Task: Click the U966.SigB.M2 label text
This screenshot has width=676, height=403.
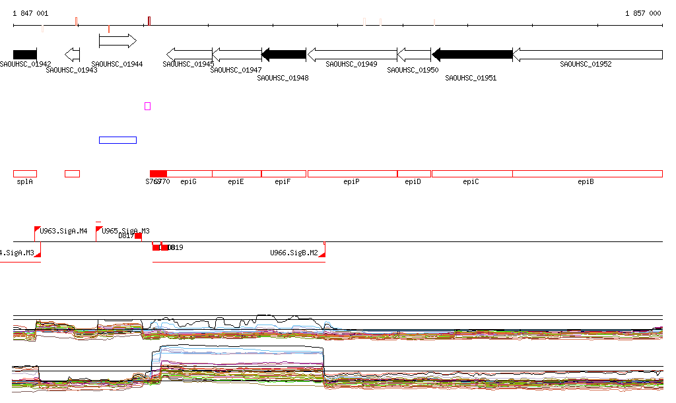Action: point(294,253)
